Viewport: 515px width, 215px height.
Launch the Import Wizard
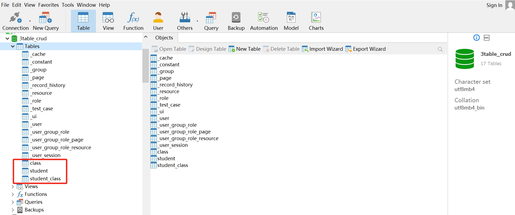322,49
